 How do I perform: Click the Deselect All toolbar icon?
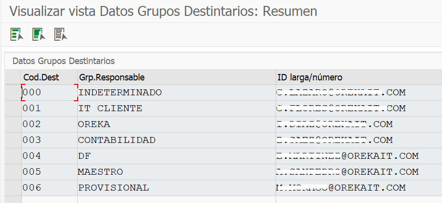61,34
